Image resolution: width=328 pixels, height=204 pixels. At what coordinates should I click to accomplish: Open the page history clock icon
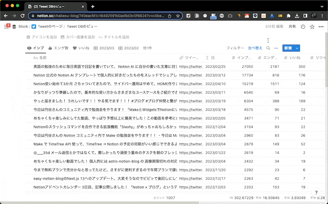(303, 27)
